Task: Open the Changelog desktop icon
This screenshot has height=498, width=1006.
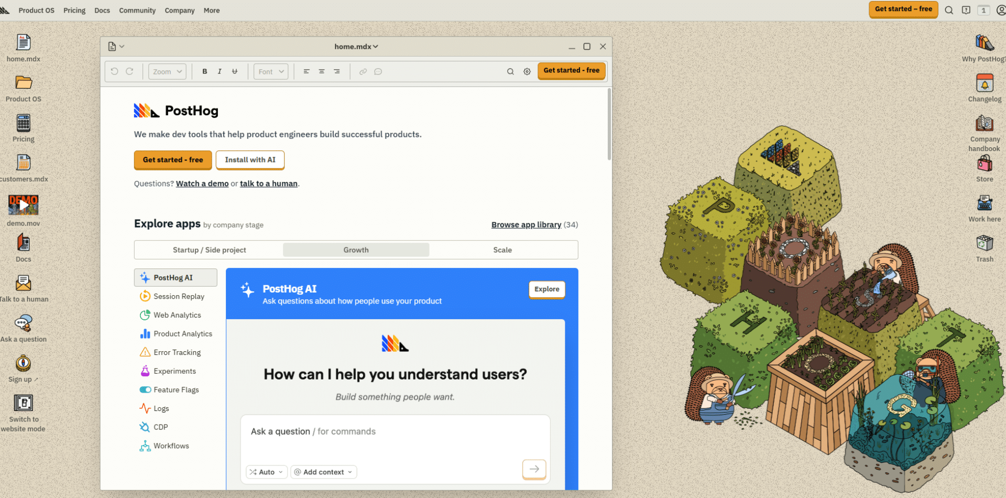Action: [x=985, y=84]
